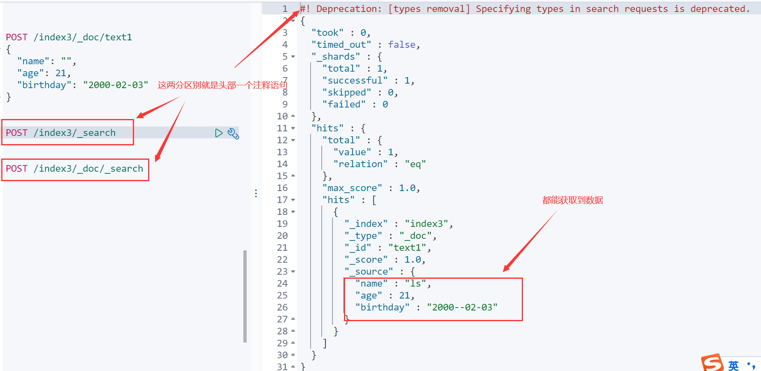Toggle the fold marker at line 27
The width and height of the screenshot is (761, 371).
(x=293, y=319)
